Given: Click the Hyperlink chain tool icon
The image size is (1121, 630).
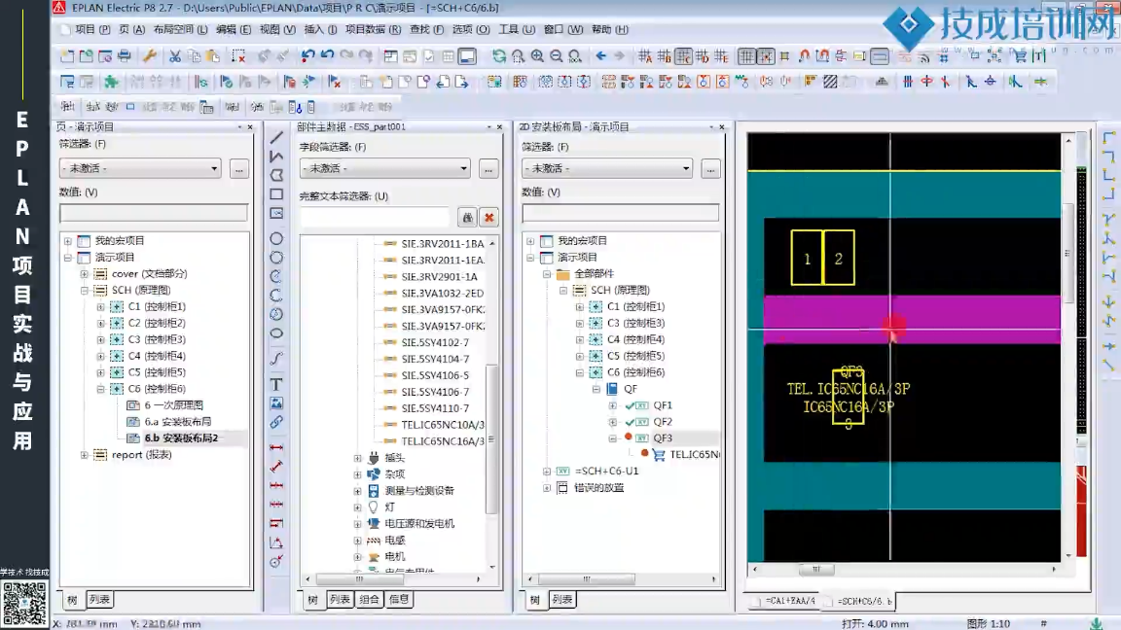Looking at the screenshot, I should coord(276,422).
